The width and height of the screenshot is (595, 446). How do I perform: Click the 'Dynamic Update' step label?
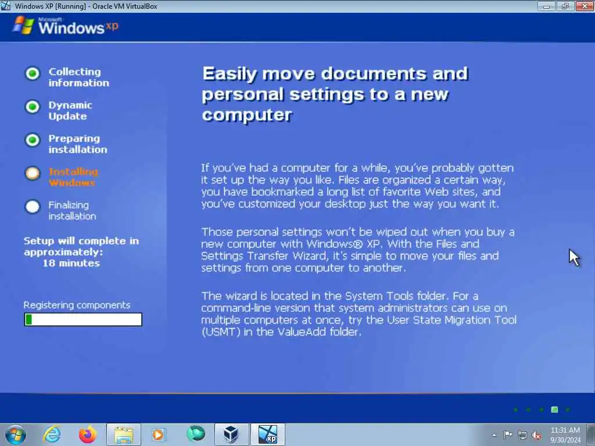coord(70,111)
